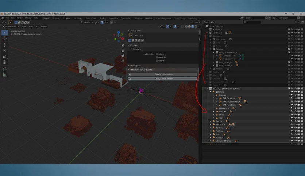
Task: Hide the Ground empty using its eye icon
Action: click(x=295, y=121)
